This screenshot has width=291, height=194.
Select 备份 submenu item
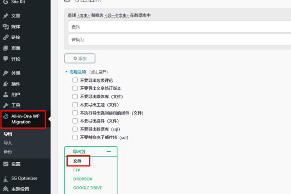click(8, 151)
